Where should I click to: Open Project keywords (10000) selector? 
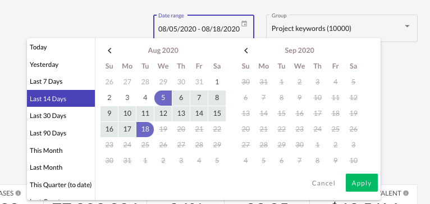342,28
